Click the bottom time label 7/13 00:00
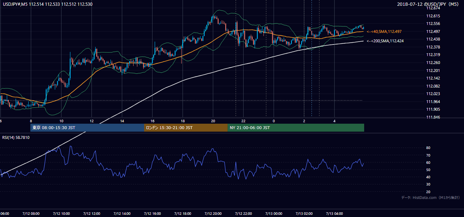 pos(273,213)
